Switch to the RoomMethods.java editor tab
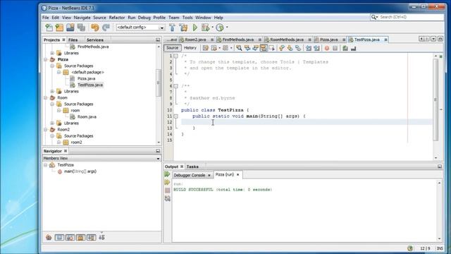 [287, 40]
